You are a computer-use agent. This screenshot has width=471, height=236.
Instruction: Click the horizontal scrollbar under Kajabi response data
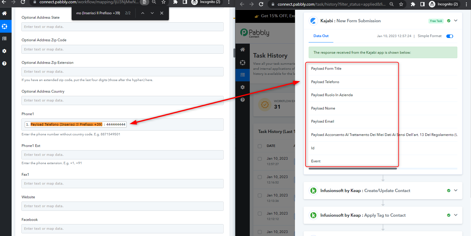pyautogui.click(x=353, y=169)
